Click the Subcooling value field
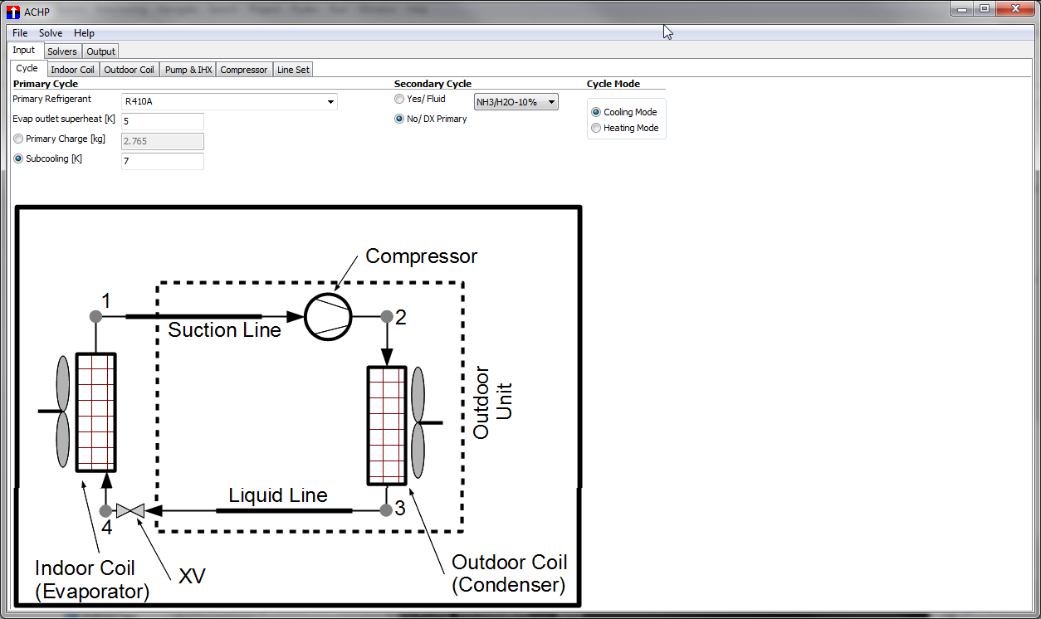 (x=162, y=161)
